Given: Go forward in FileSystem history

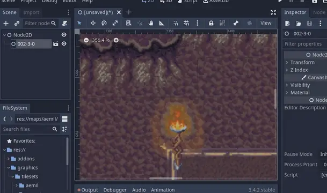Looking at the screenshot, I should tap(11, 119).
